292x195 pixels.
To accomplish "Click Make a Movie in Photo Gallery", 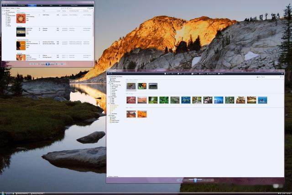I will click(x=212, y=74).
